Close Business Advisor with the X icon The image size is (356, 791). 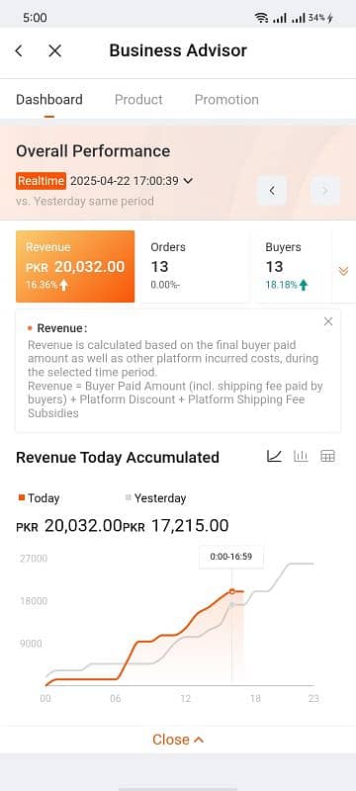pos(54,50)
